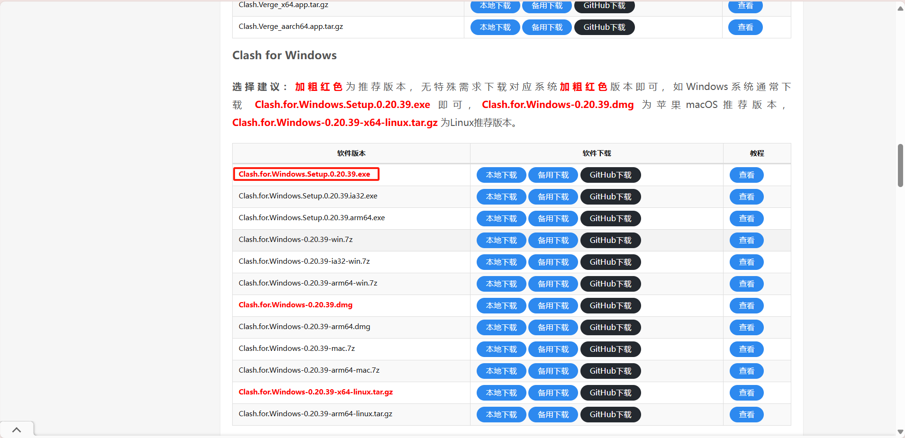Click GitHub下载 for Setup.0.20.39.arm64.exe
Image resolution: width=905 pixels, height=438 pixels.
tap(610, 219)
